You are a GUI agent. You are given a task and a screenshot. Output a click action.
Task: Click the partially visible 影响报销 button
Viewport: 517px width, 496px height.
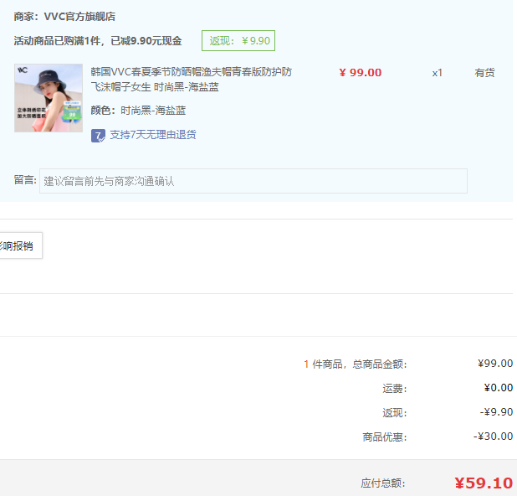point(19,245)
